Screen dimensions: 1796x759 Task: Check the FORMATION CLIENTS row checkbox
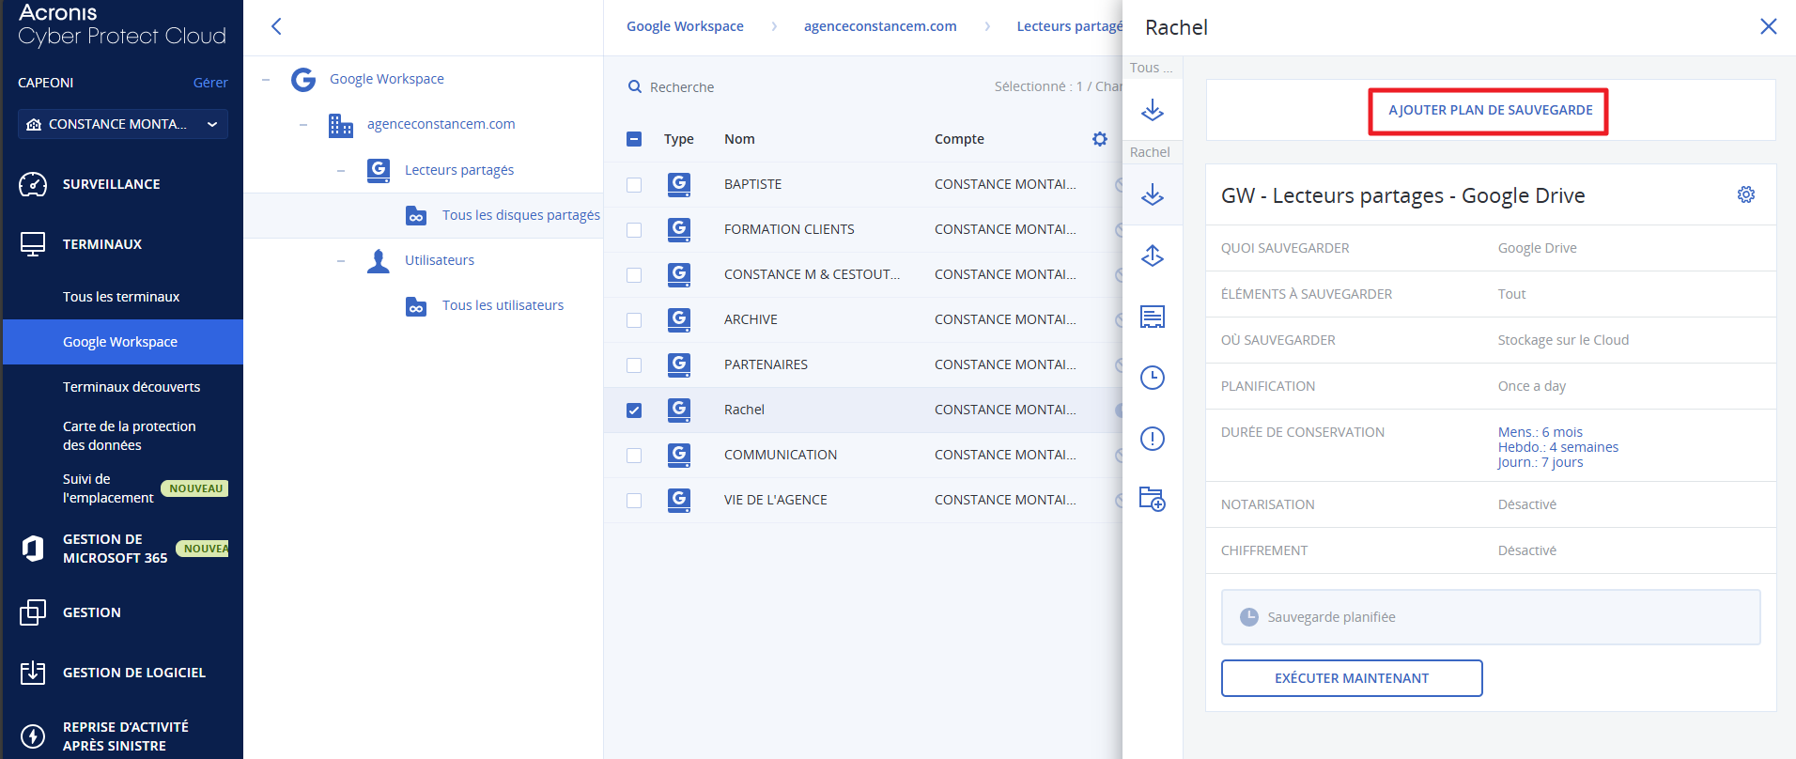point(634,230)
